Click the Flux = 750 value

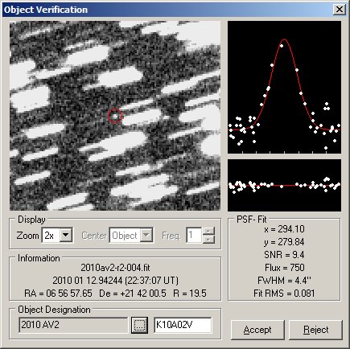click(284, 268)
